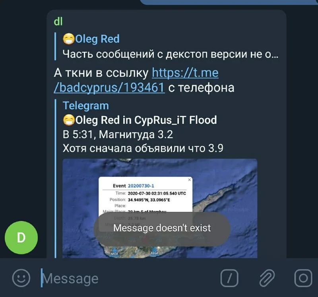This screenshot has height=297, width=318.
Task: Open the Telegram preview title
Action: tap(86, 106)
